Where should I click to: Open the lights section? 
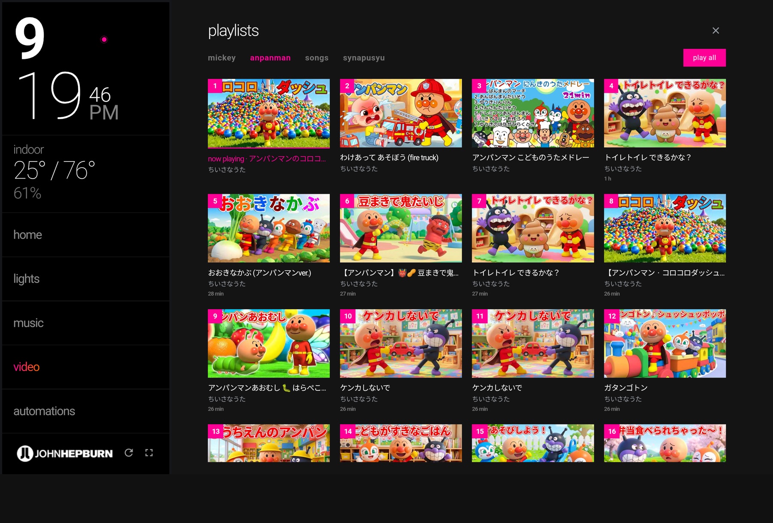click(85, 279)
